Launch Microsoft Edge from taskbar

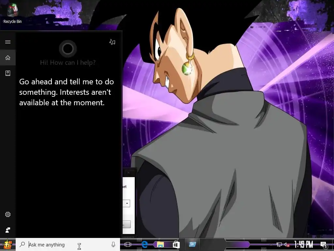[x=144, y=244]
